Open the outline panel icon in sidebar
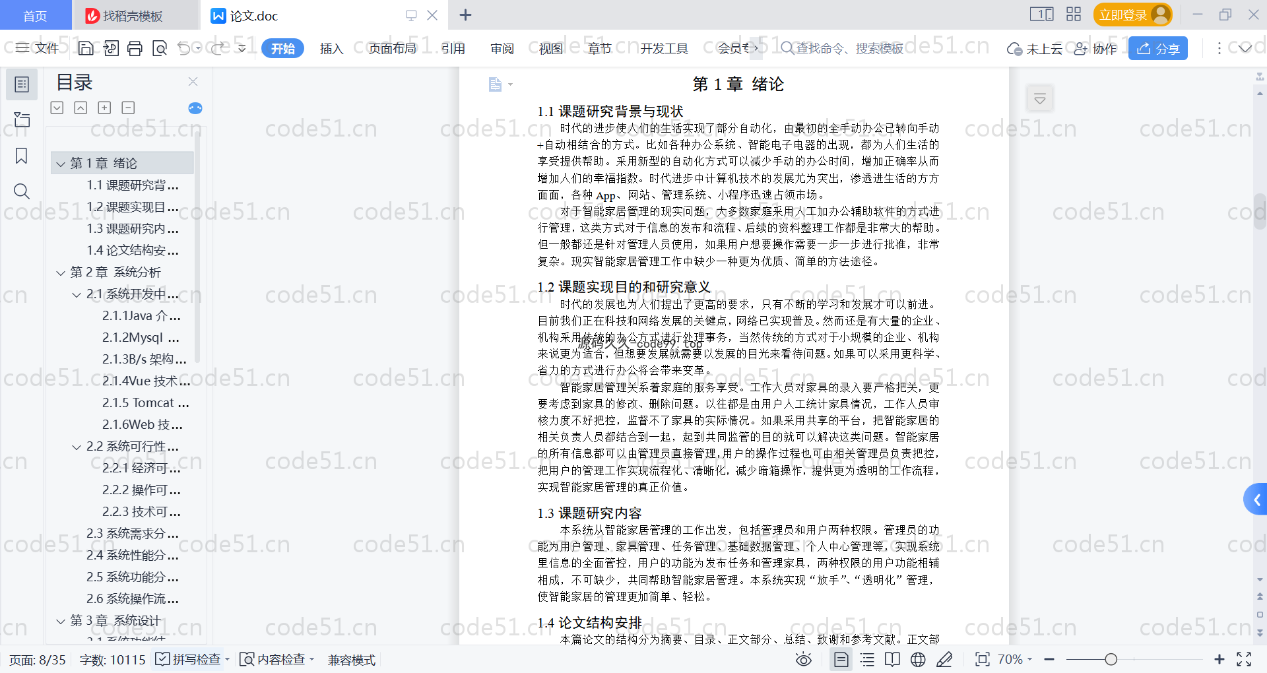 click(x=22, y=84)
